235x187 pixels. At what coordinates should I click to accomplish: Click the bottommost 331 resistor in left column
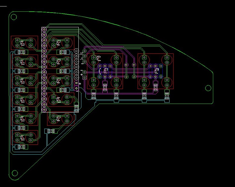pyautogui.click(x=21, y=147)
